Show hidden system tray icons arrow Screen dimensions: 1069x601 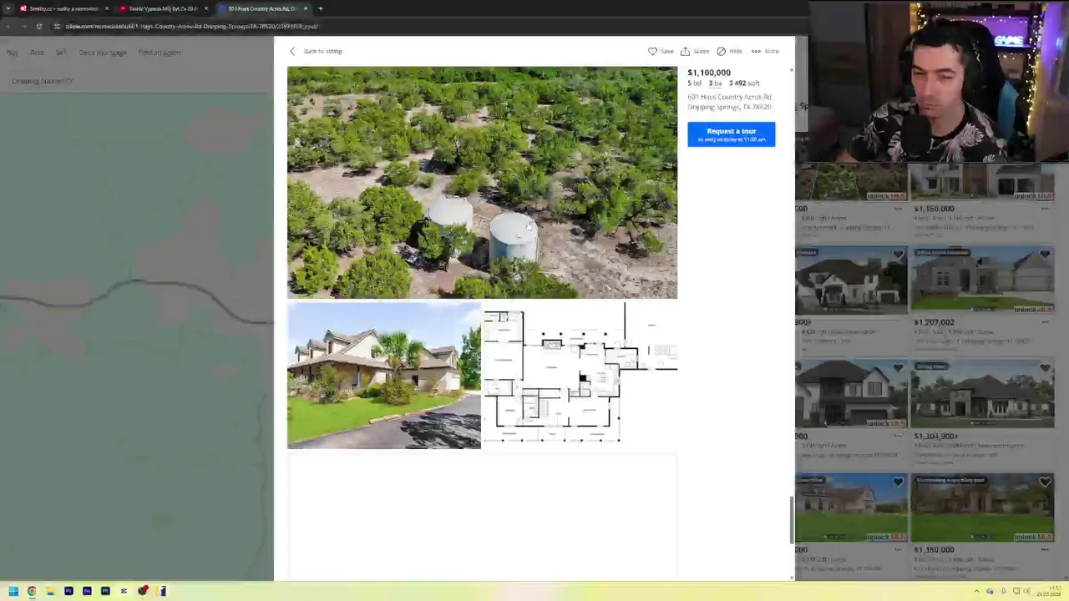pos(977,591)
